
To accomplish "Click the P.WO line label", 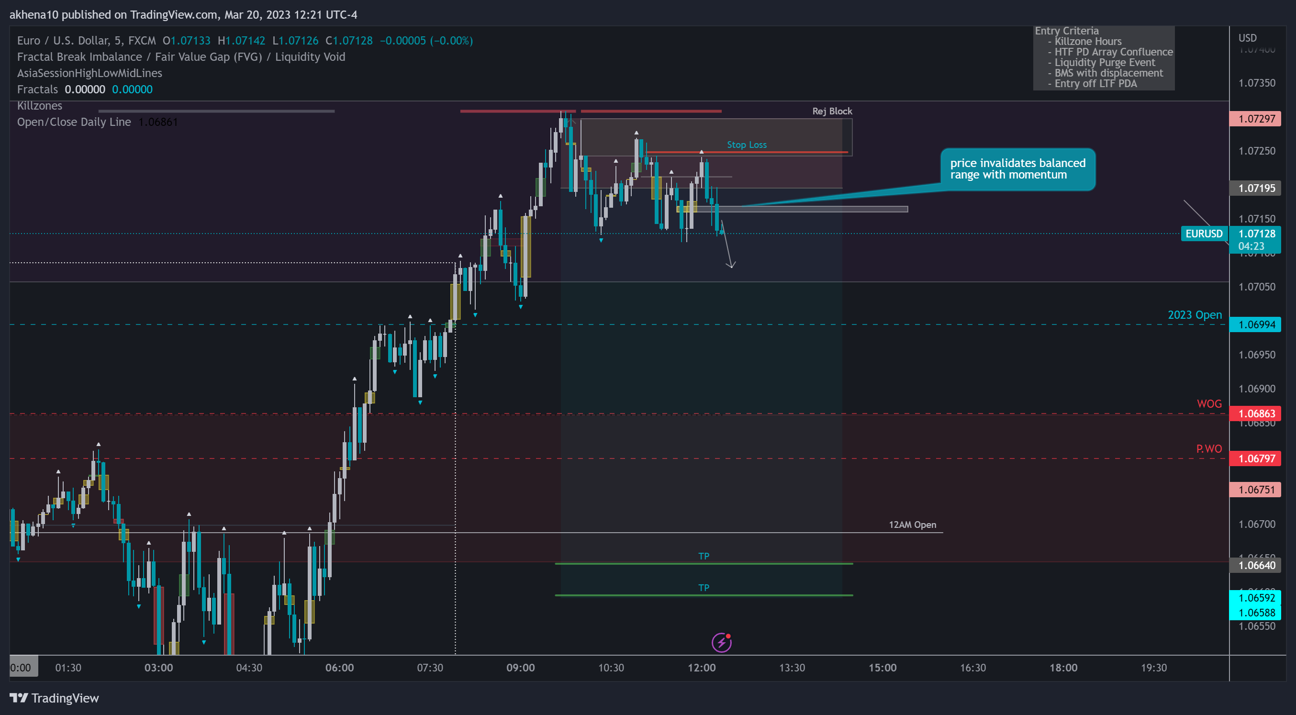I will coord(1208,449).
